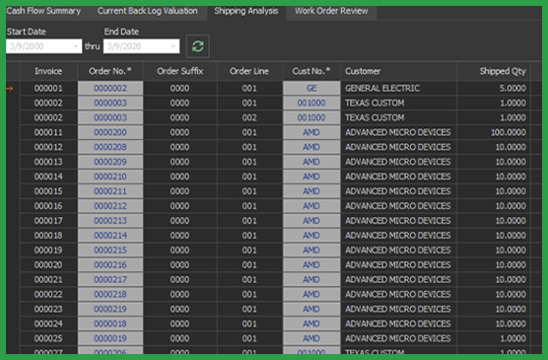Screen dimensions: 548x360
Task: Select invoice cell 000016
Action: point(48,206)
